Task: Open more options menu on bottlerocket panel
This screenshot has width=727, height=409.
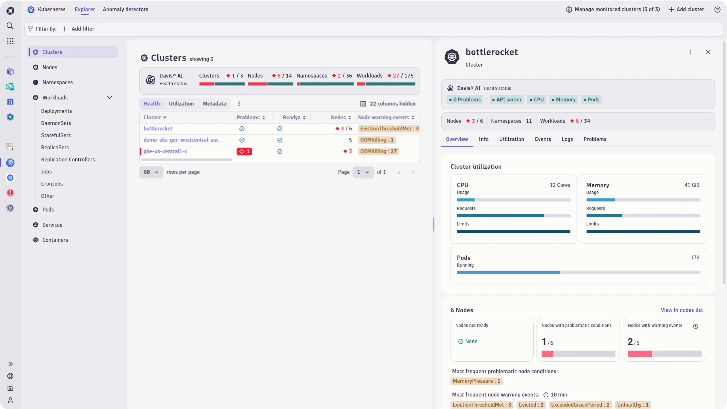Action: (690, 52)
